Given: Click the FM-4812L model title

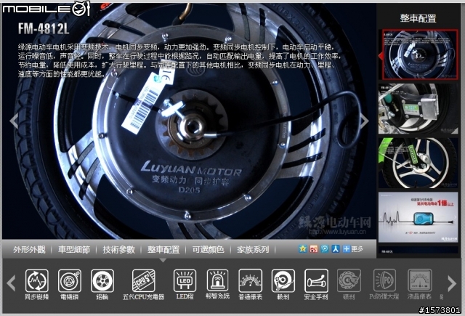Looking at the screenshot, I should coord(44,29).
